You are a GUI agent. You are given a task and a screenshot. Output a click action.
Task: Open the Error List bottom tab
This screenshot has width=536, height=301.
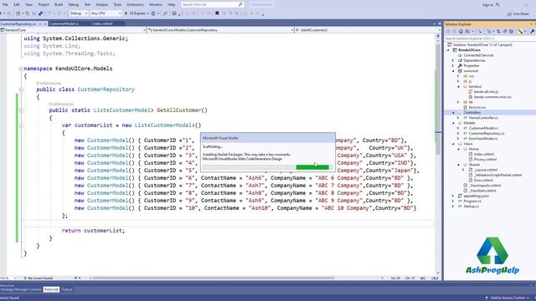point(51,289)
